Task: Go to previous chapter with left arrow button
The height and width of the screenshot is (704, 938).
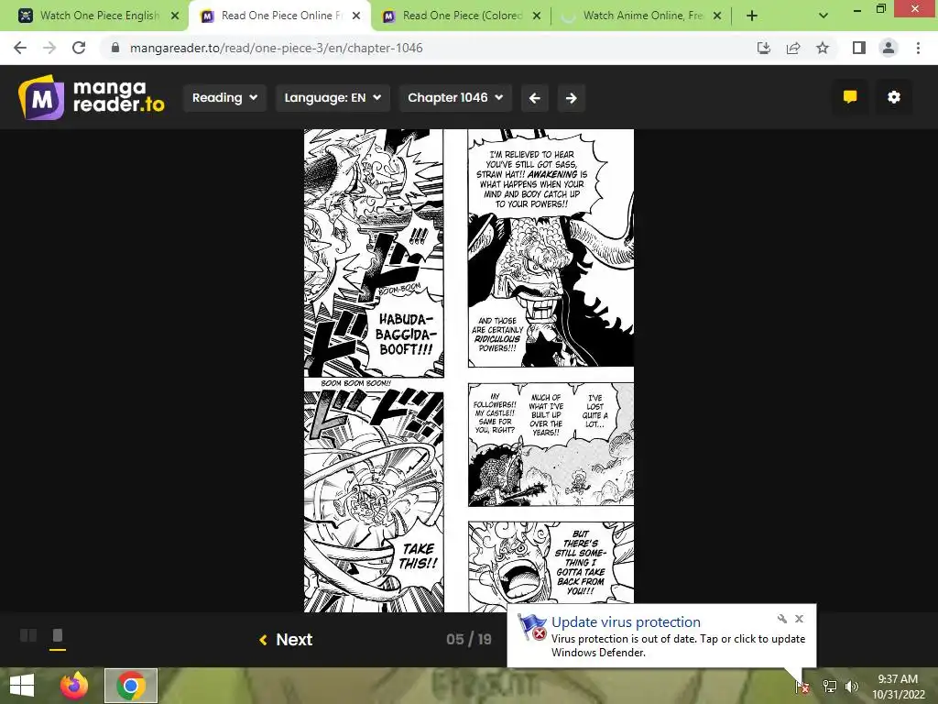Action: [535, 97]
